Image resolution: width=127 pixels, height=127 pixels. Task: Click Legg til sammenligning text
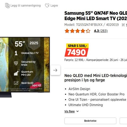click(26, 6)
